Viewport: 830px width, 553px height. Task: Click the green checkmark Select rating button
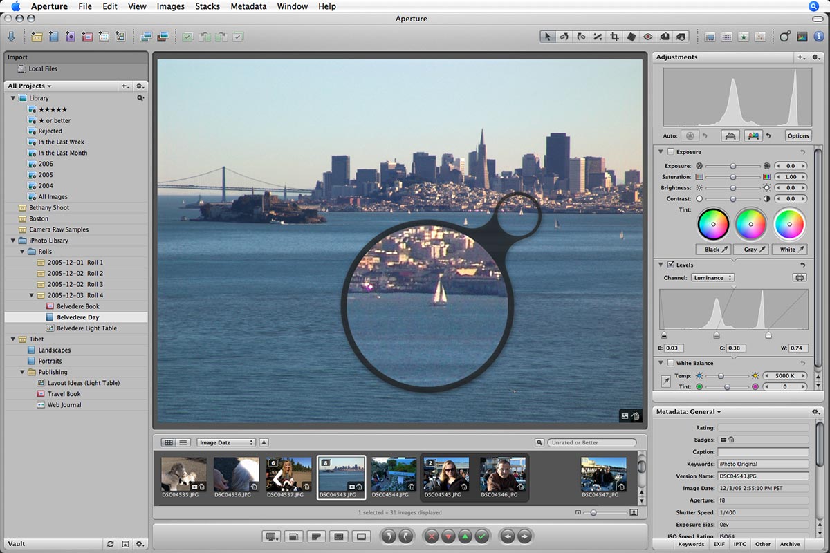tap(482, 536)
